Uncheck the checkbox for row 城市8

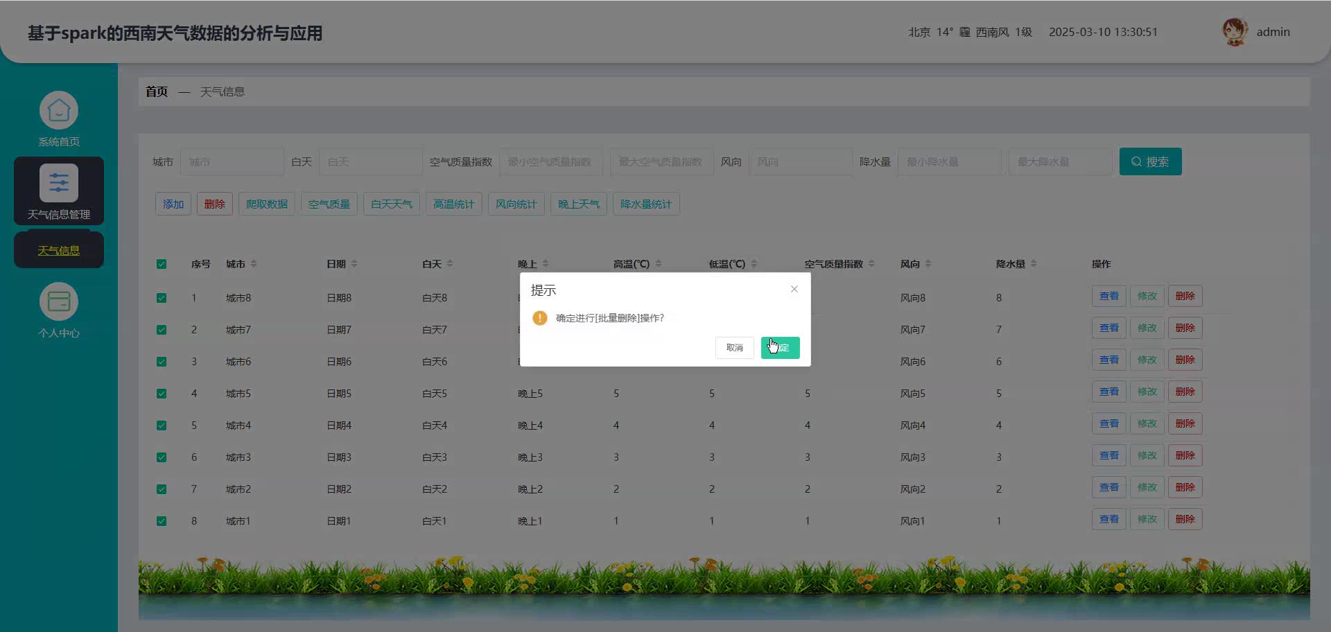[162, 298]
